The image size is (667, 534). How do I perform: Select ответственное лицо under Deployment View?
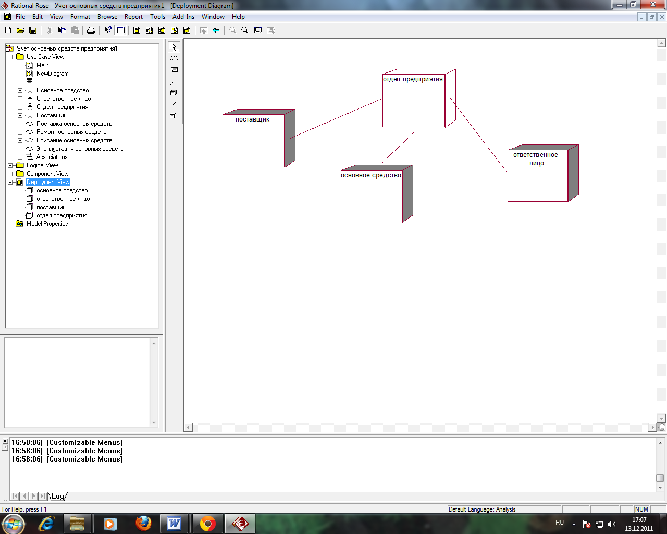(x=63, y=199)
